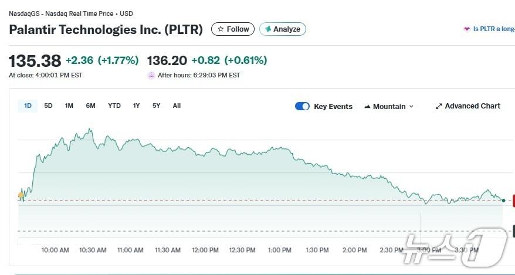
Task: Open the 'Is PLTR a long' link
Action: pos(493,29)
